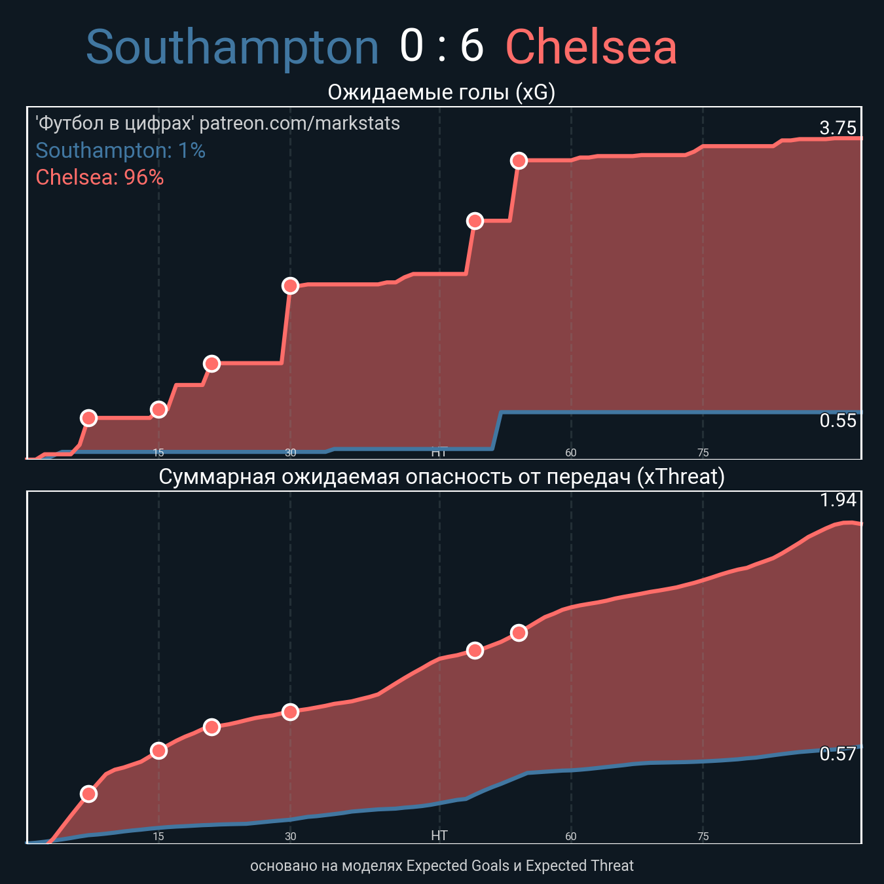Click the highest goal marker on xG chart
The image size is (884, 884).
tap(519, 160)
